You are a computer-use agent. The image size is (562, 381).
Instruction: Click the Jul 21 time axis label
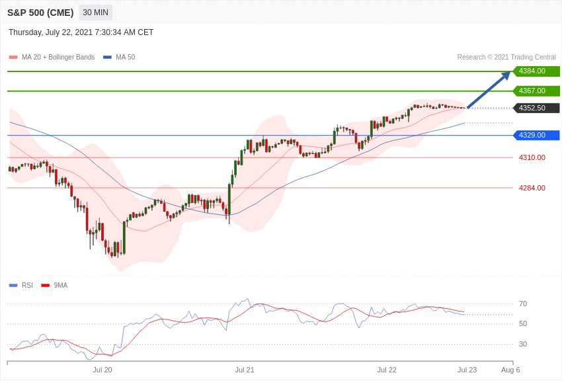(x=245, y=370)
